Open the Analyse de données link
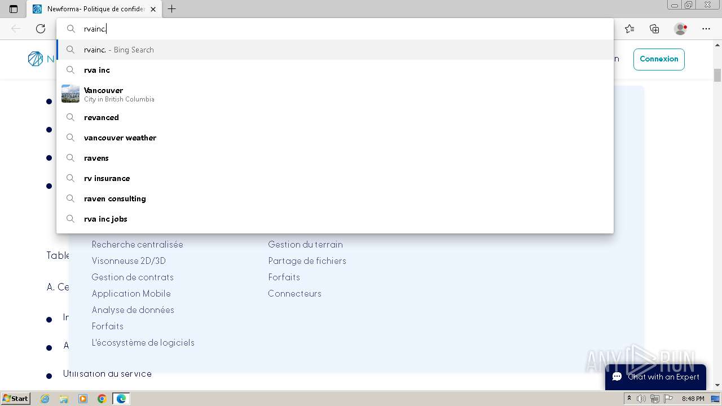Viewport: 722px width, 406px height. (133, 310)
